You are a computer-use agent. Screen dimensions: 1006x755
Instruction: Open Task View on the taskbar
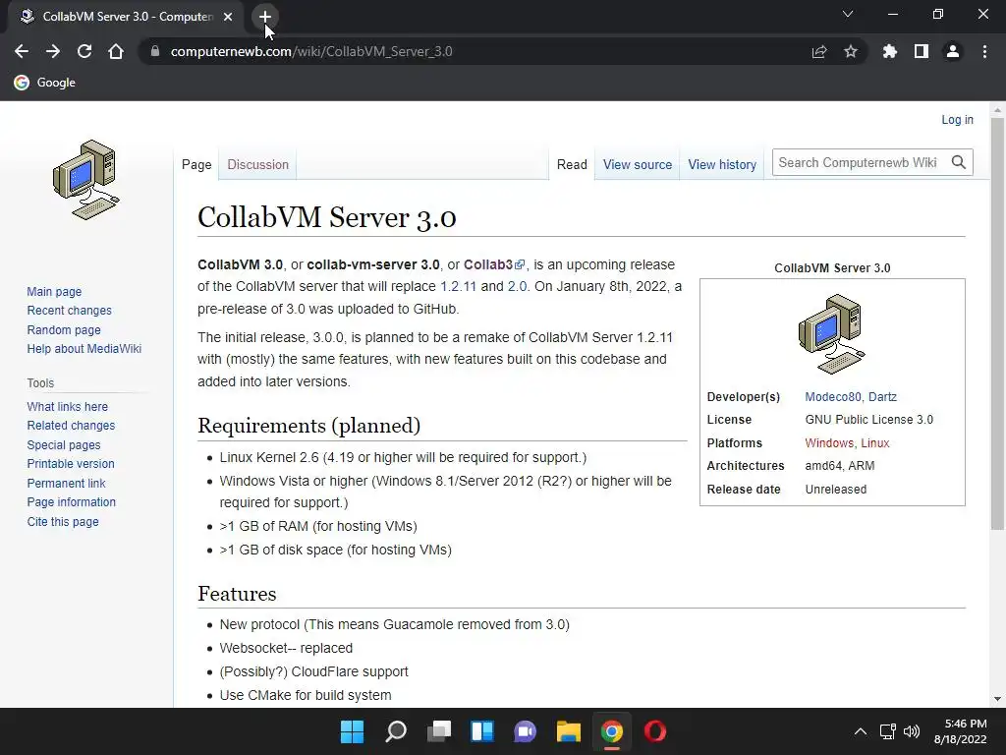[x=439, y=731]
